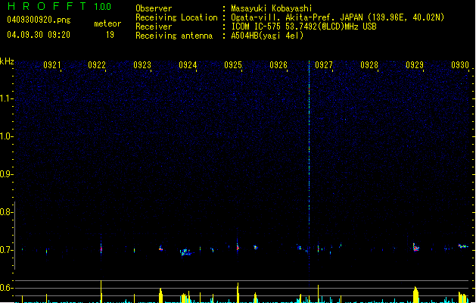Click the 0925 time marker
Image resolution: width=476 pixels, height=303 pixels.
(233, 65)
